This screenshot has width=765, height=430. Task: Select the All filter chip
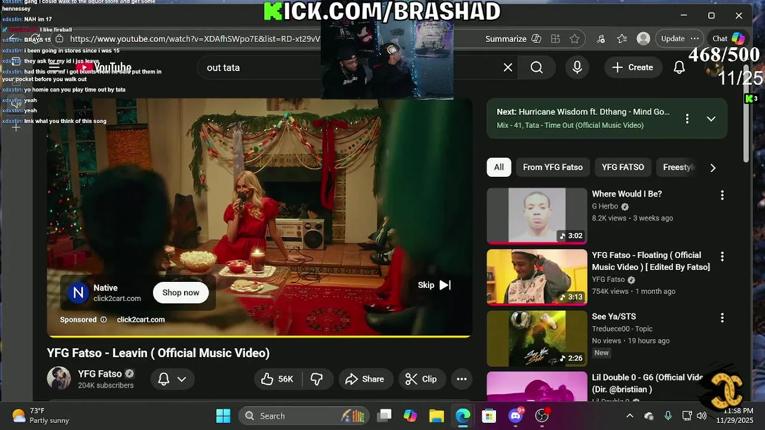click(498, 167)
